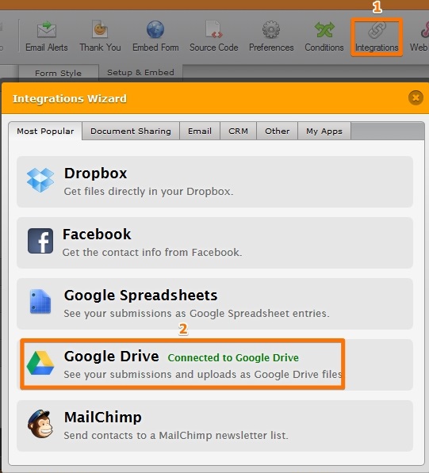Open Conditions toolbar icon
This screenshot has height=473, width=429.
tap(324, 29)
